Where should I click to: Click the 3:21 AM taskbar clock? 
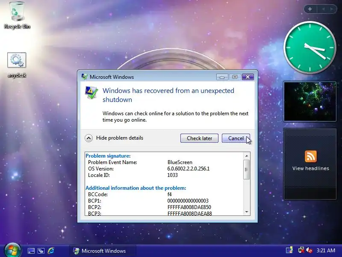(x=326, y=250)
